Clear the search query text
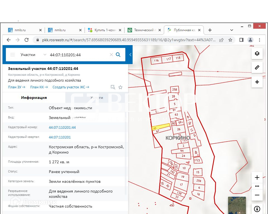The width and height of the screenshot is (268, 214). point(111,55)
